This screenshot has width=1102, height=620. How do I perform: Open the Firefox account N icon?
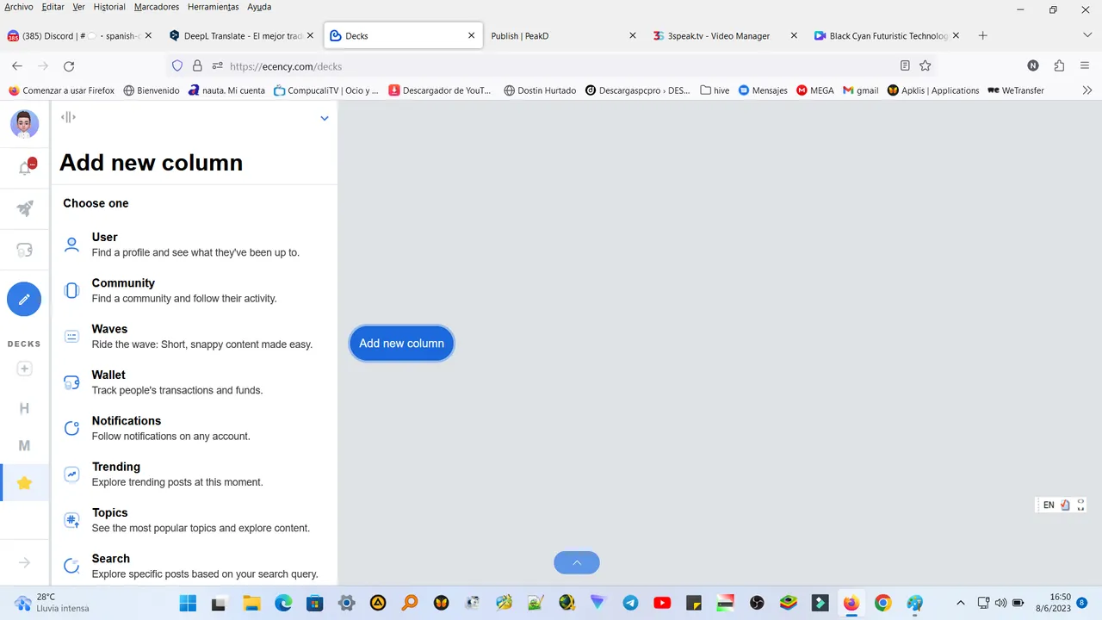[1033, 66]
